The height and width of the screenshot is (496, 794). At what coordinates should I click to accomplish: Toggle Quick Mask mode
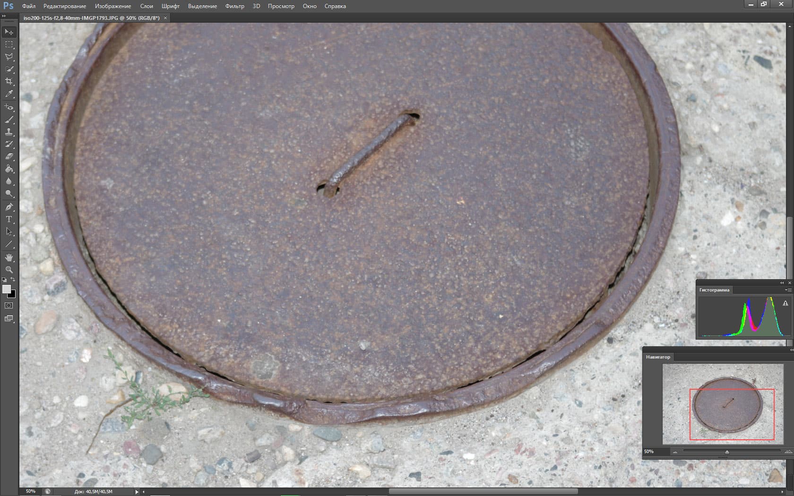point(9,306)
